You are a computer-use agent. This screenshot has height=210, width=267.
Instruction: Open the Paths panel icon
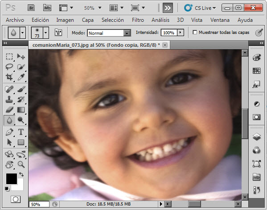click(256, 164)
